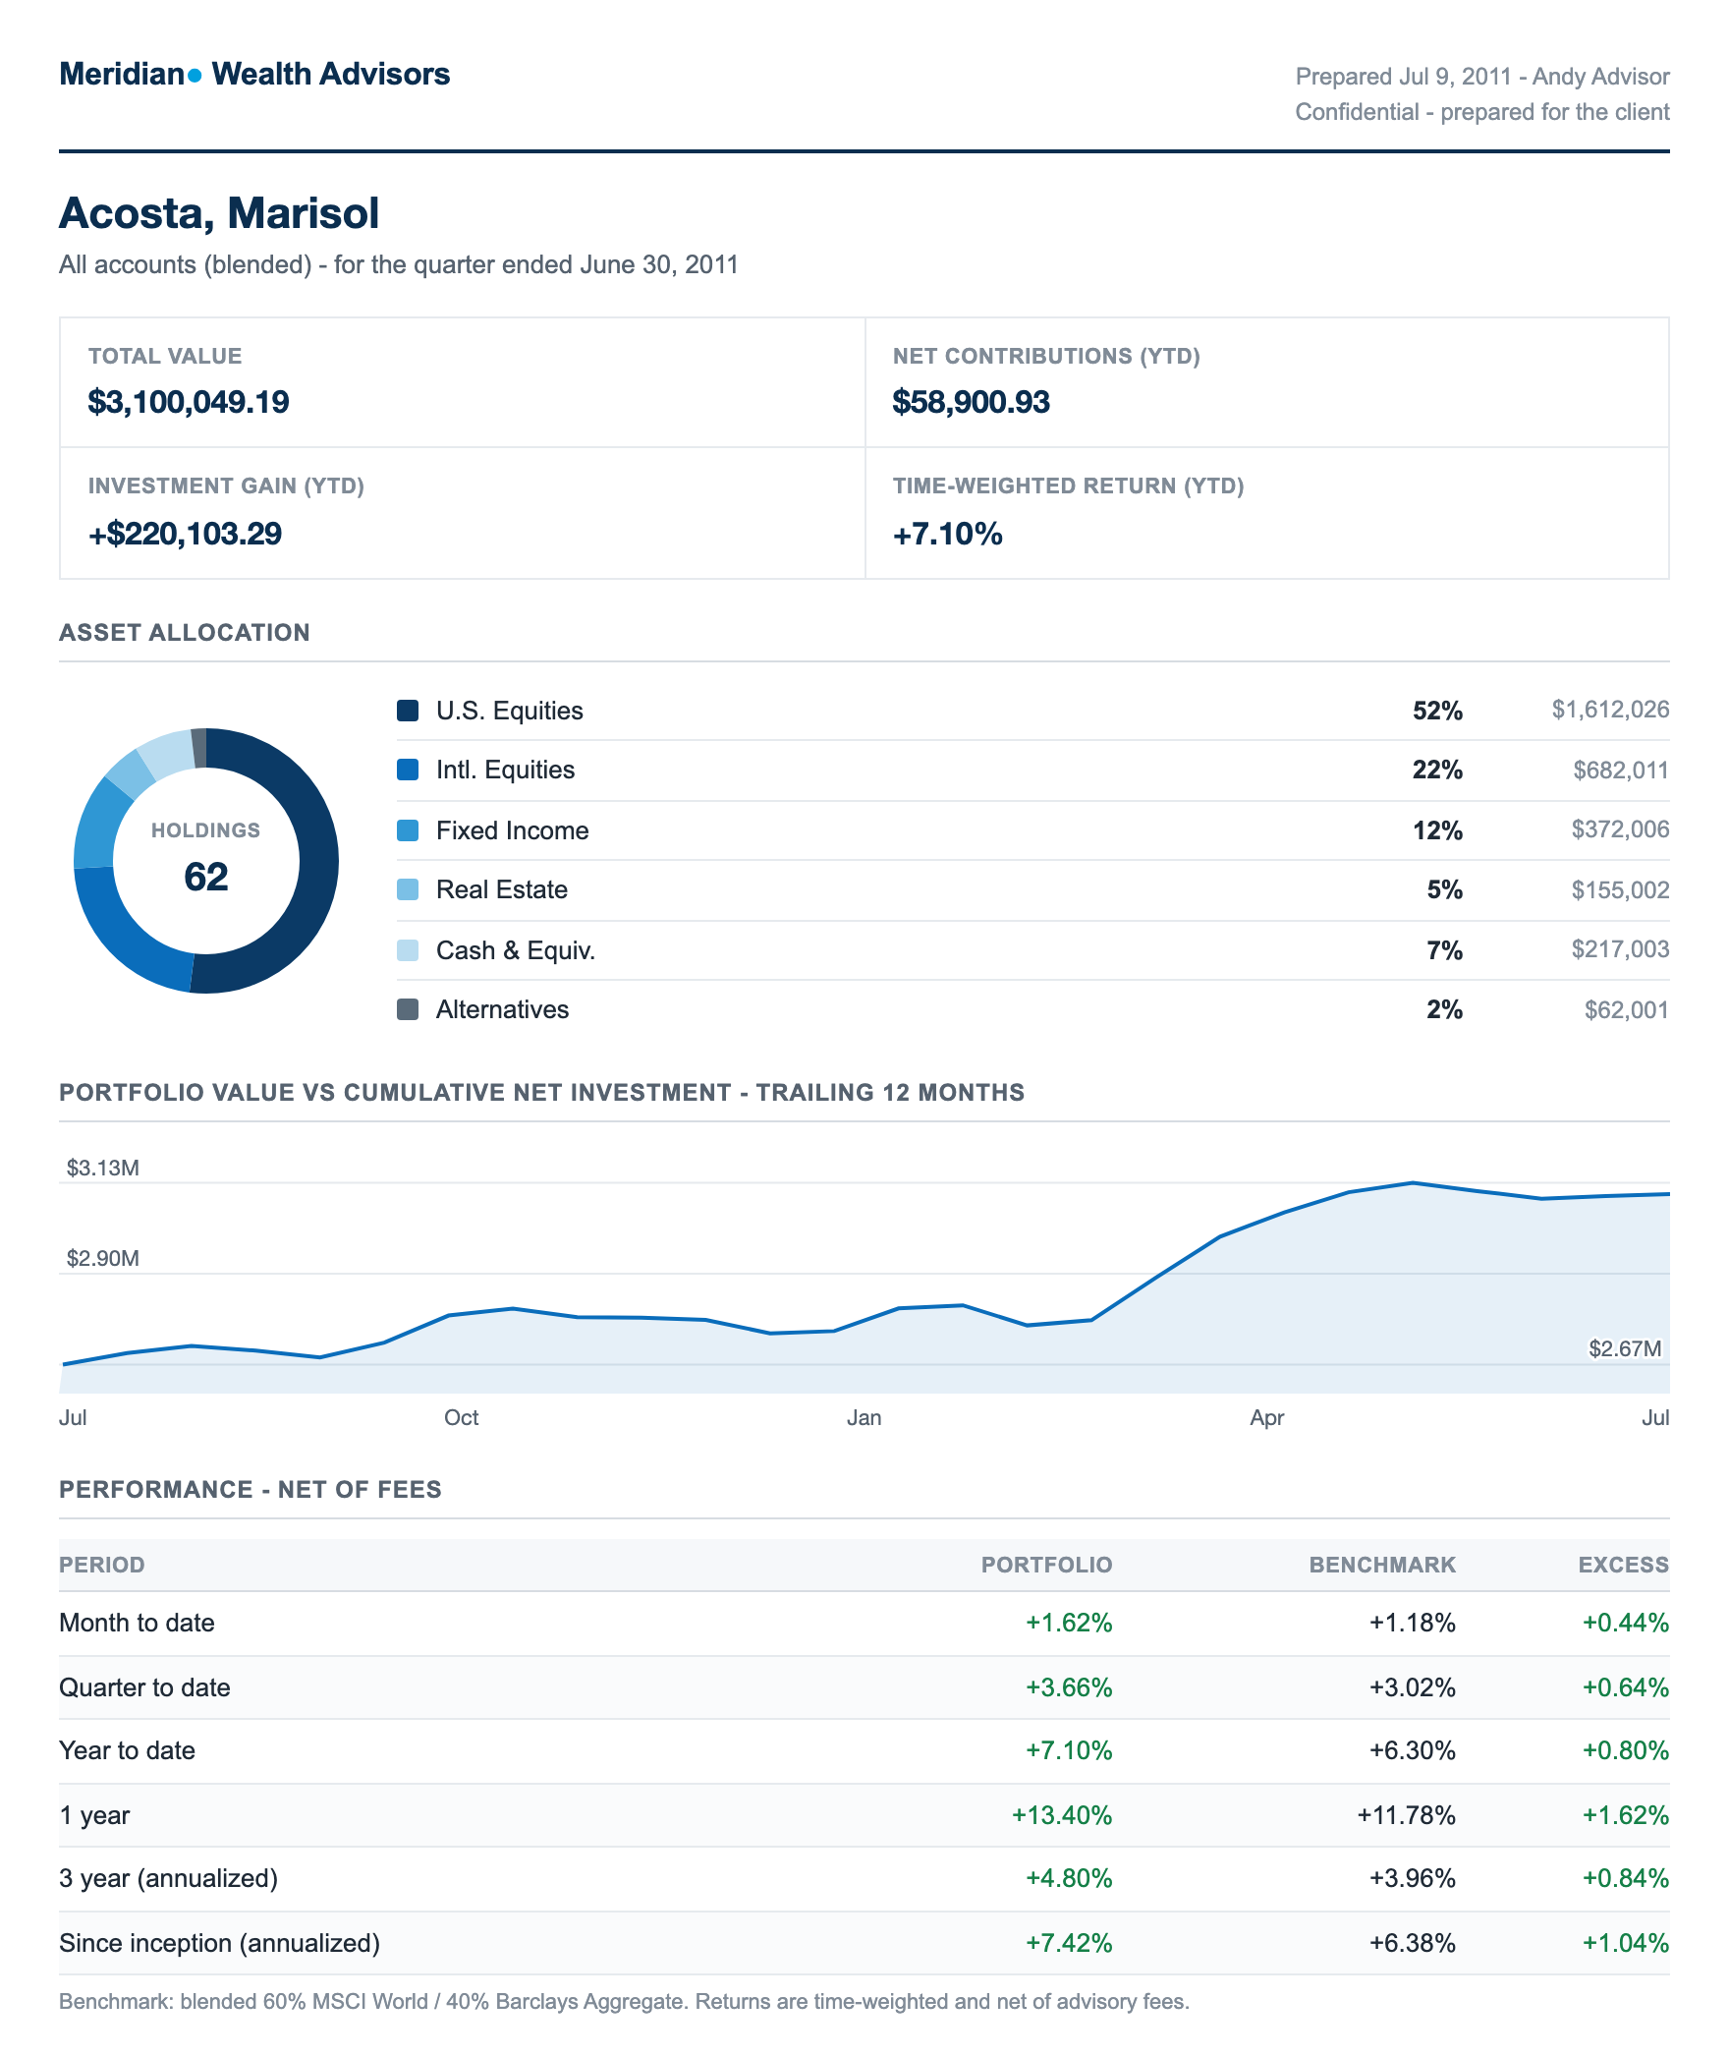Click the +4.80% three-year portfolio return
The height and width of the screenshot is (2056, 1729).
tap(1069, 1878)
